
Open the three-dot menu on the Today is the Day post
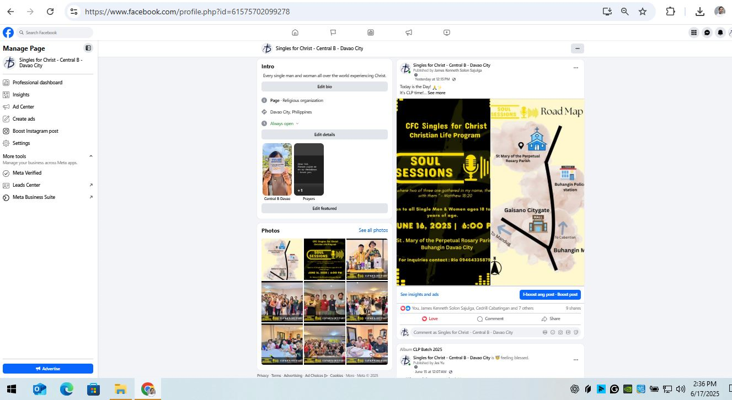tap(576, 68)
